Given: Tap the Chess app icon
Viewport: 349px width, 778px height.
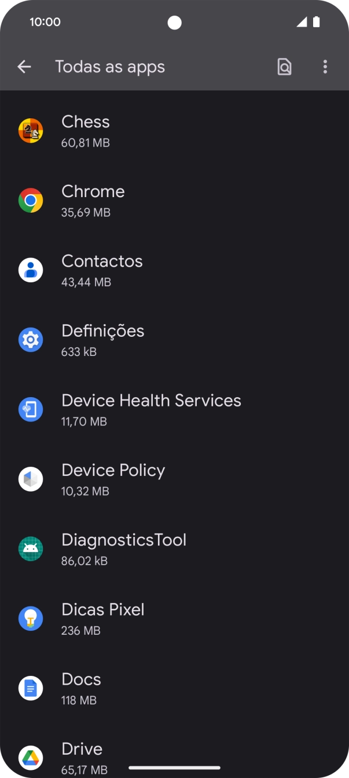Looking at the screenshot, I should 31,131.
